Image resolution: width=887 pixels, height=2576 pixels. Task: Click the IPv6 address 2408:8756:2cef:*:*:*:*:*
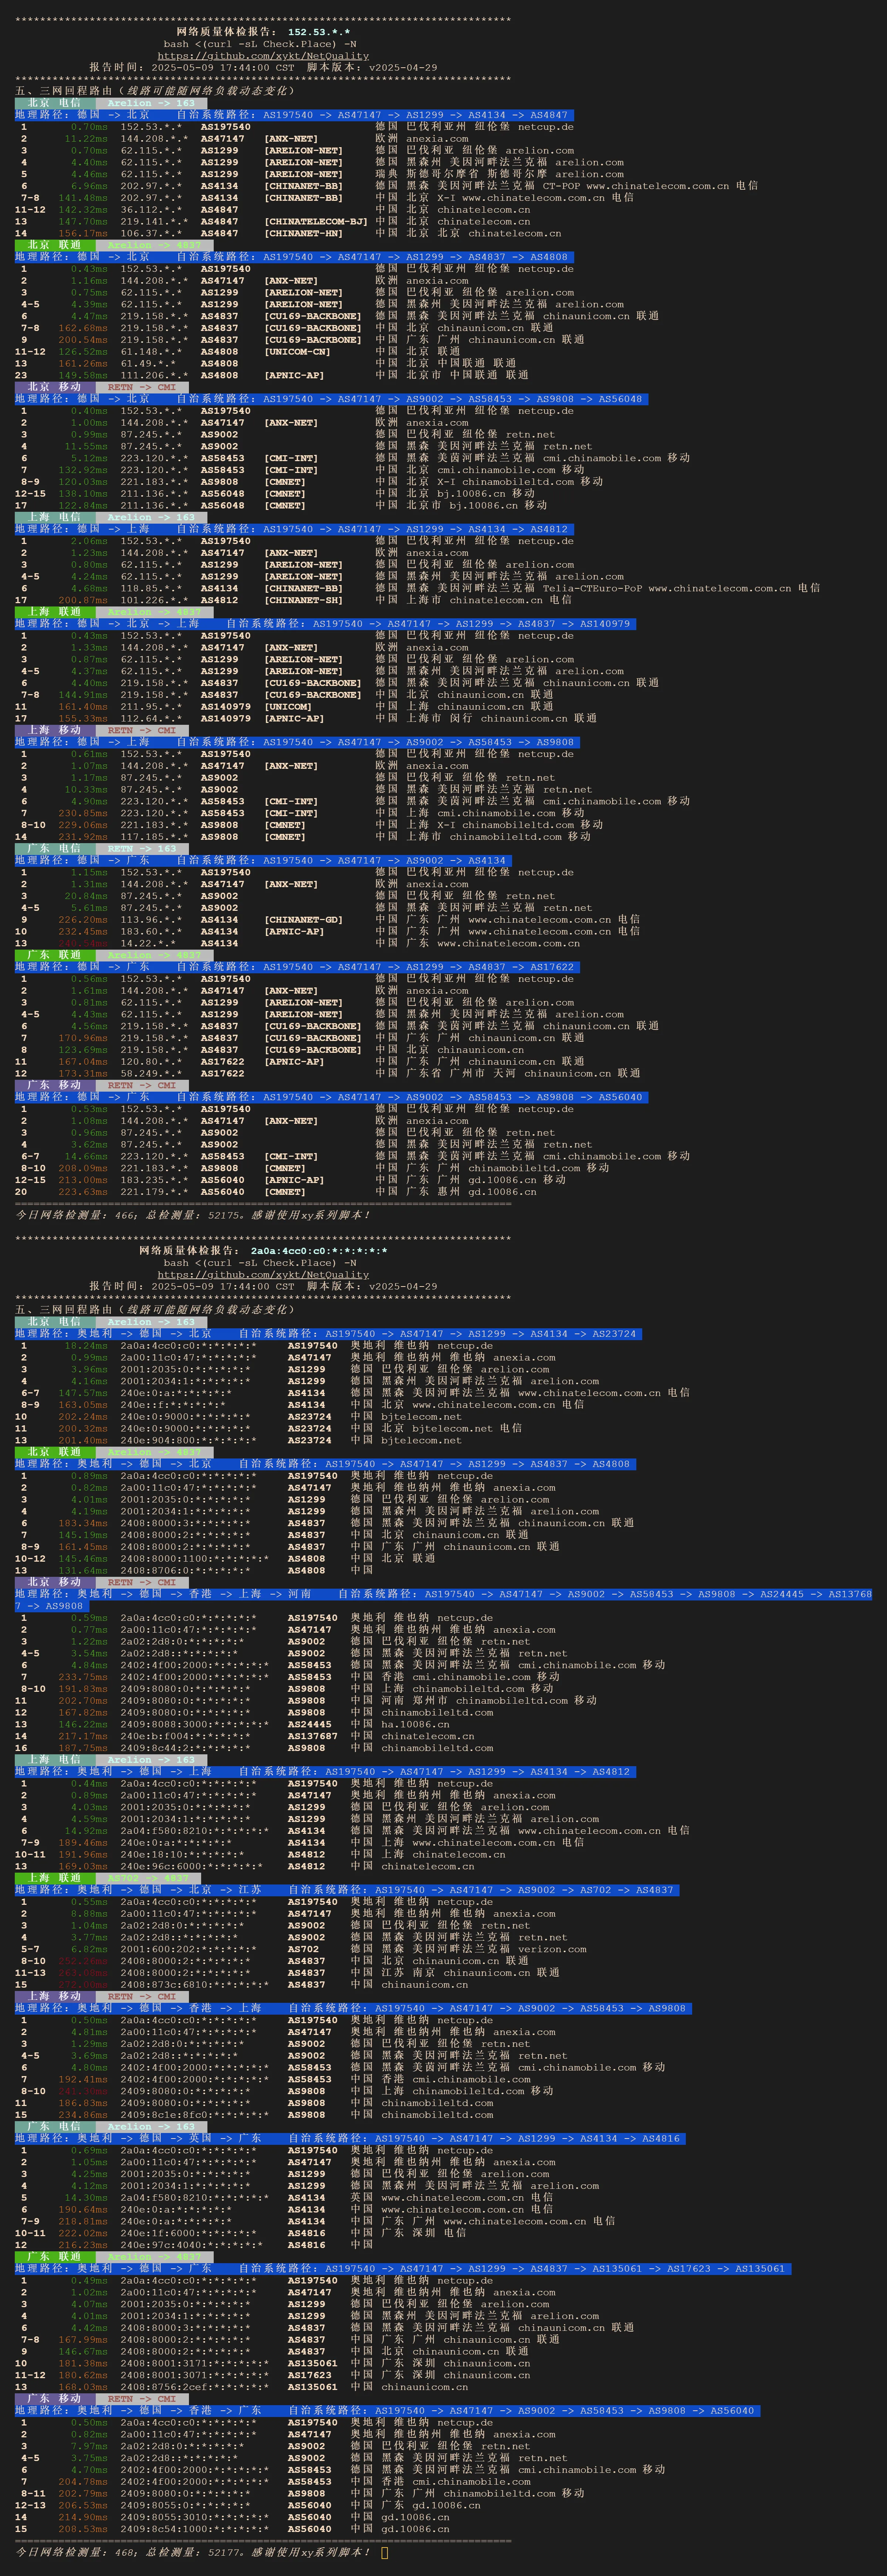(194, 2387)
